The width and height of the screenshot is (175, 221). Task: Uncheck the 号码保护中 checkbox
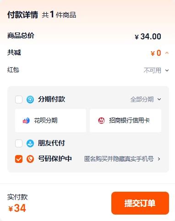19,159
